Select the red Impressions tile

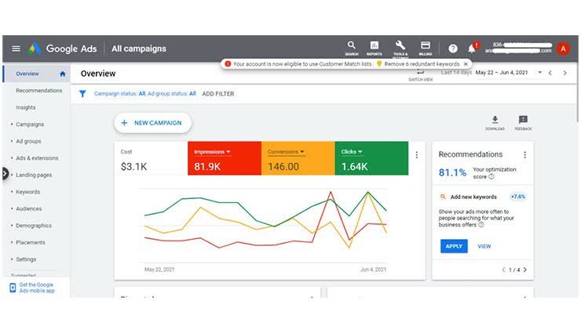[x=225, y=158]
